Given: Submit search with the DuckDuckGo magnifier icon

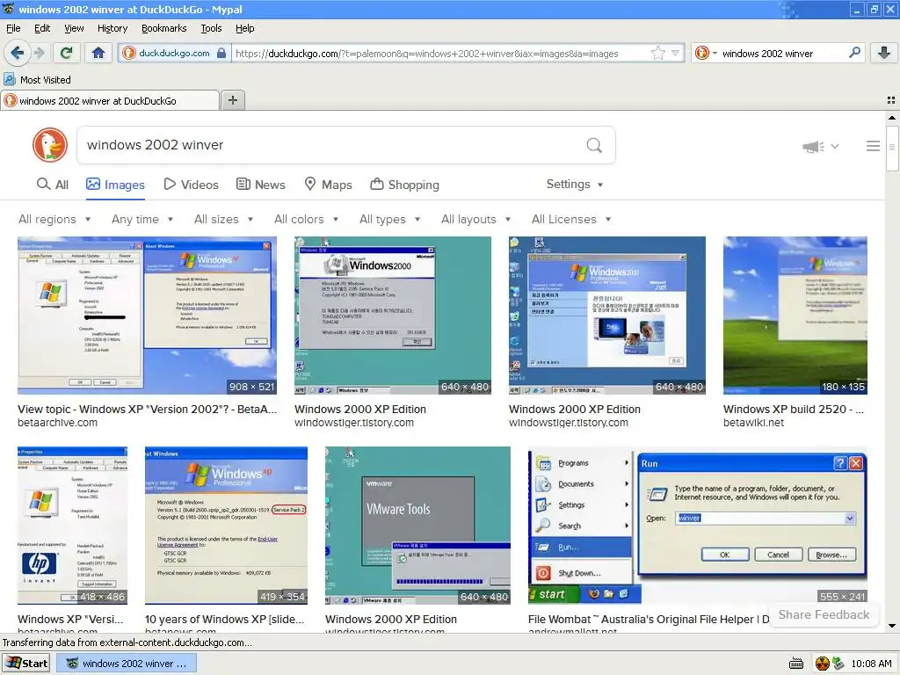Looking at the screenshot, I should click(595, 145).
